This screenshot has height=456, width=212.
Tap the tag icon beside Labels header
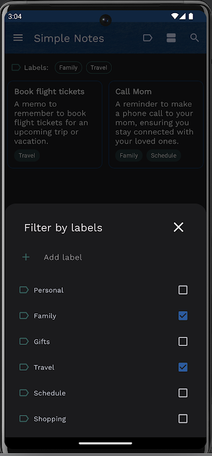point(16,67)
